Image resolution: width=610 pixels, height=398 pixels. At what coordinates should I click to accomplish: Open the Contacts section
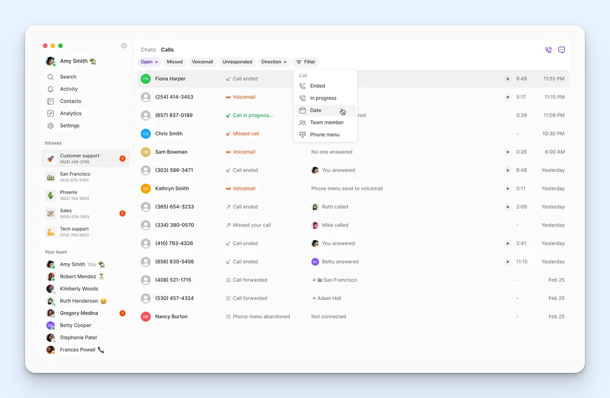click(x=70, y=101)
